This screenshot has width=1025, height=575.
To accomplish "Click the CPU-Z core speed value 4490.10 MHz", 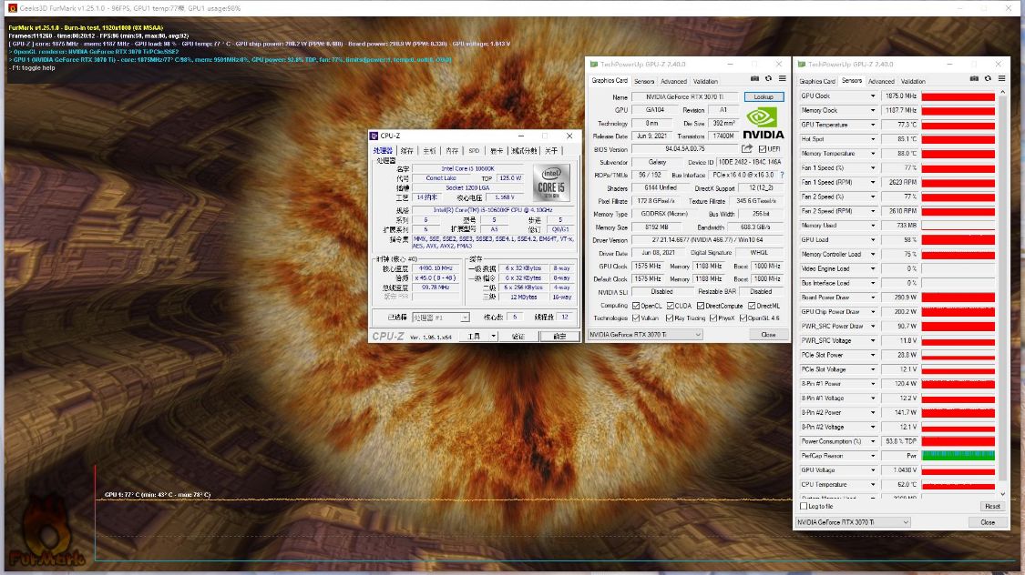I will tap(436, 268).
